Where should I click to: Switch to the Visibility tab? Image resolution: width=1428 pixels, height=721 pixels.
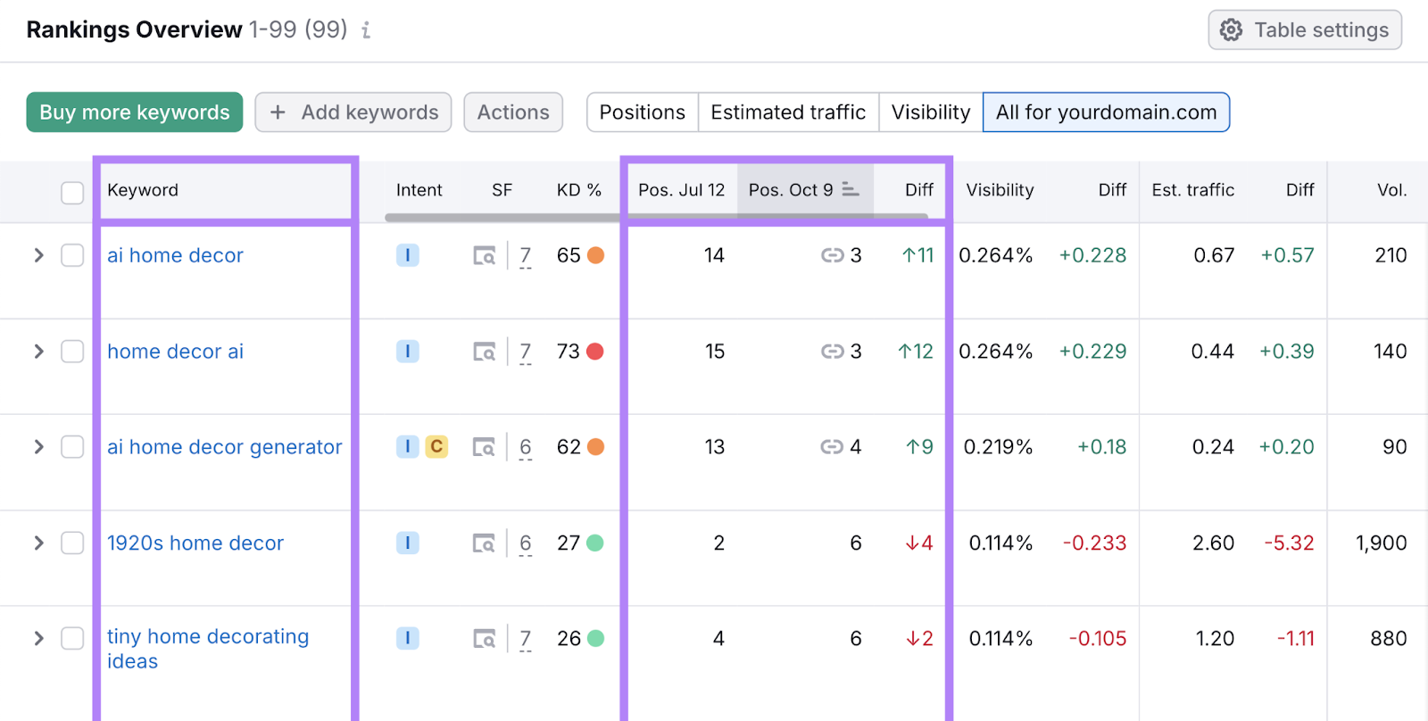(930, 112)
